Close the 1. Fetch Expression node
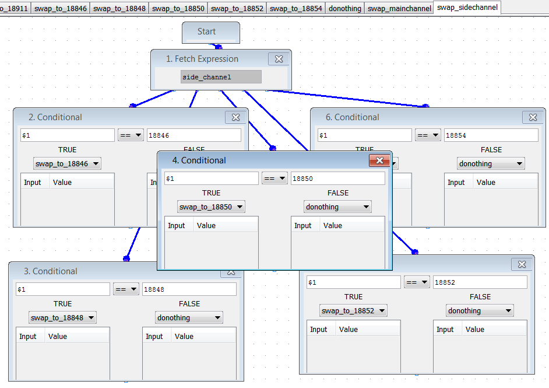Screen dimensions: 549x388 tap(279, 59)
